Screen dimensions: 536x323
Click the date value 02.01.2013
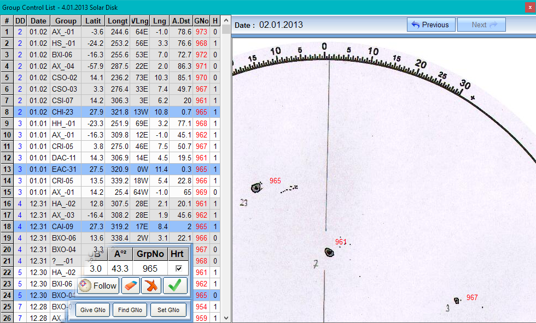(x=281, y=25)
